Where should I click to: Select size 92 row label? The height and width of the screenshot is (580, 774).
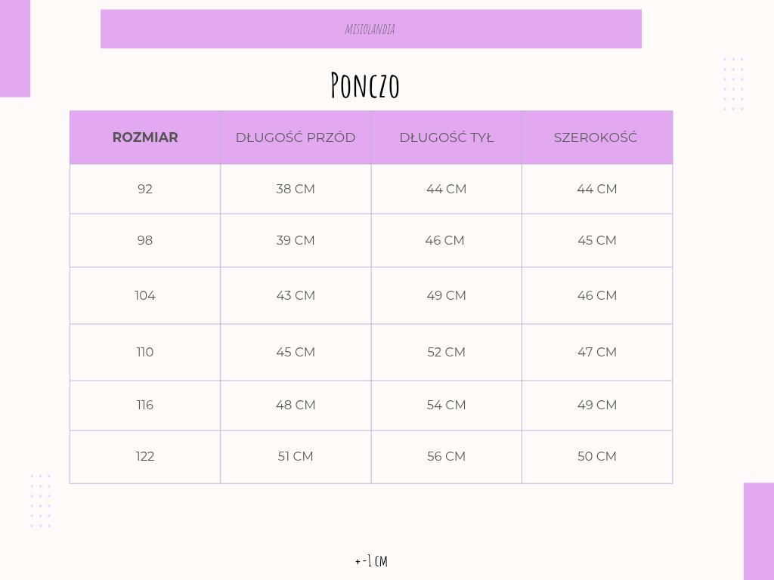[x=145, y=189]
